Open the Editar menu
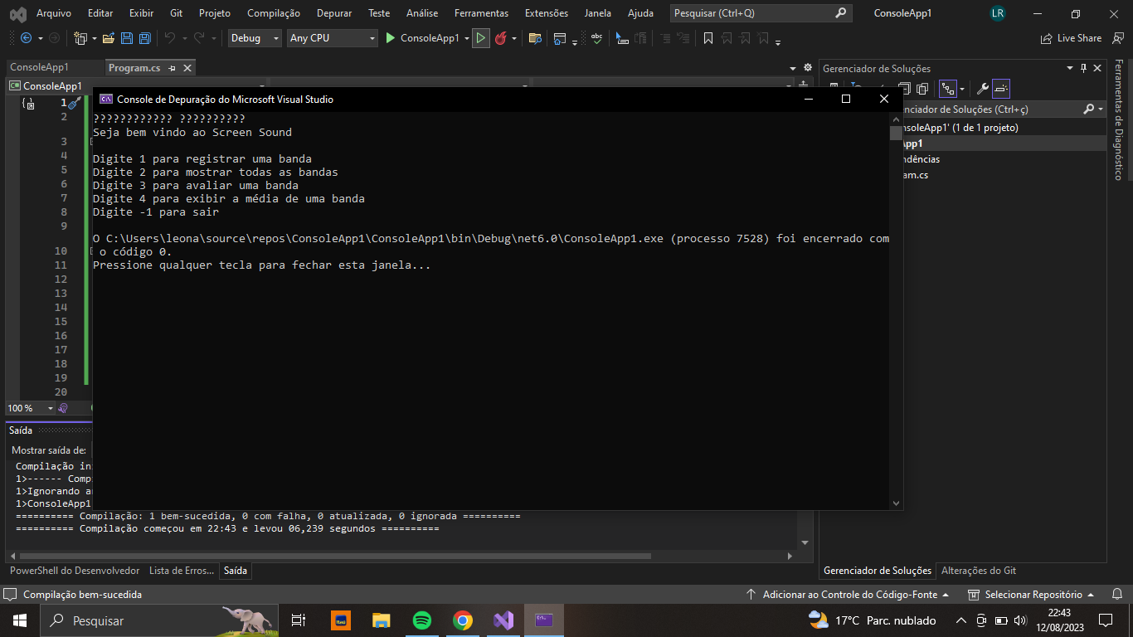The height and width of the screenshot is (637, 1133). click(x=100, y=13)
